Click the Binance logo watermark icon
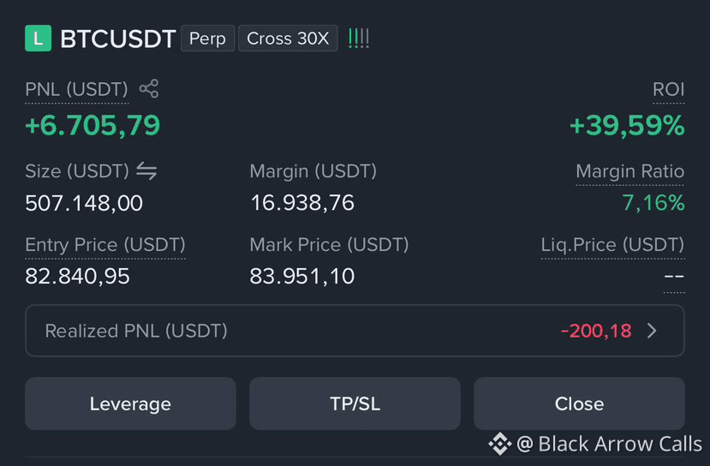The width and height of the screenshot is (710, 466). [500, 444]
